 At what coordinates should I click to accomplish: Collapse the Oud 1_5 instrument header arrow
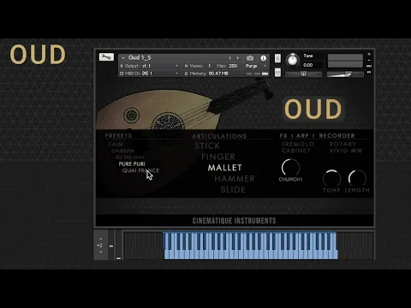[123, 58]
